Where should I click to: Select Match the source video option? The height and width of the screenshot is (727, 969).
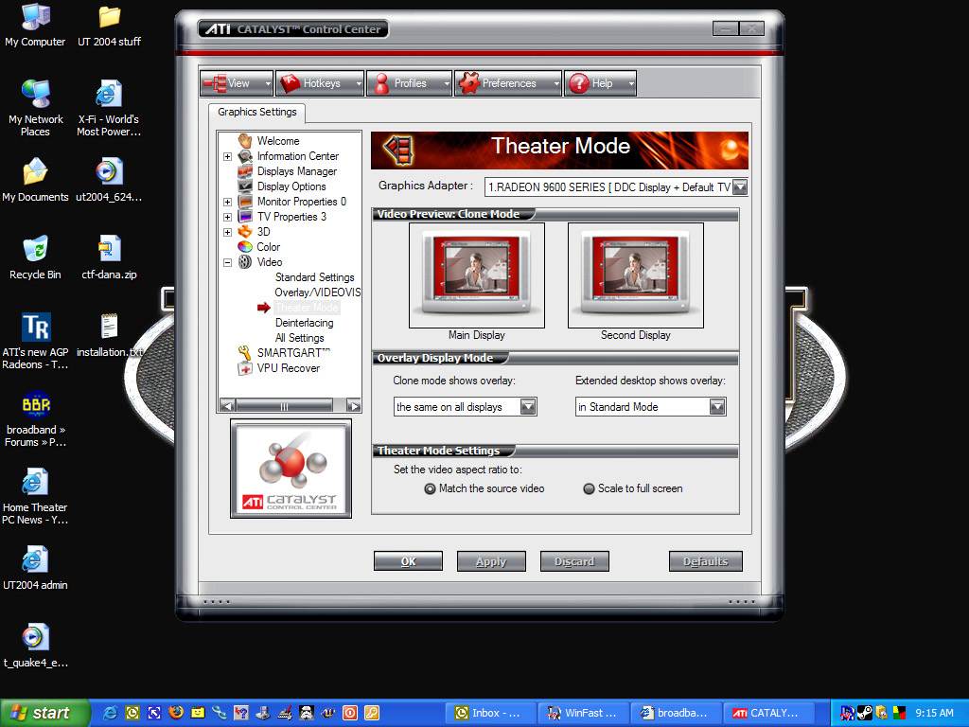[x=484, y=488]
